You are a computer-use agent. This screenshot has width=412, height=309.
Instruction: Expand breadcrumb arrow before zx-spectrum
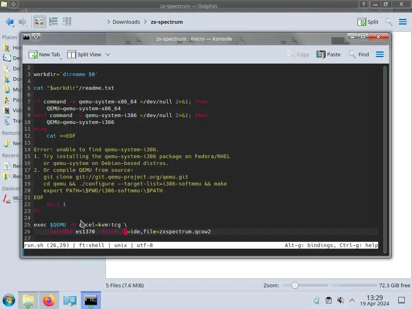click(145, 22)
